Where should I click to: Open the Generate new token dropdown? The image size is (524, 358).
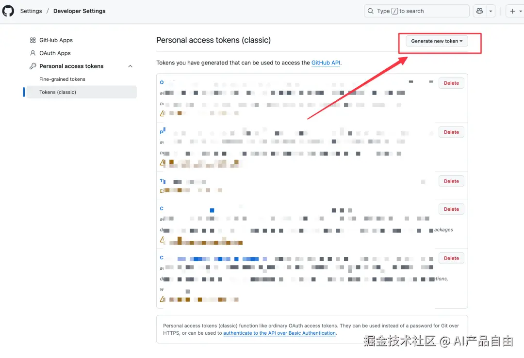click(x=436, y=41)
